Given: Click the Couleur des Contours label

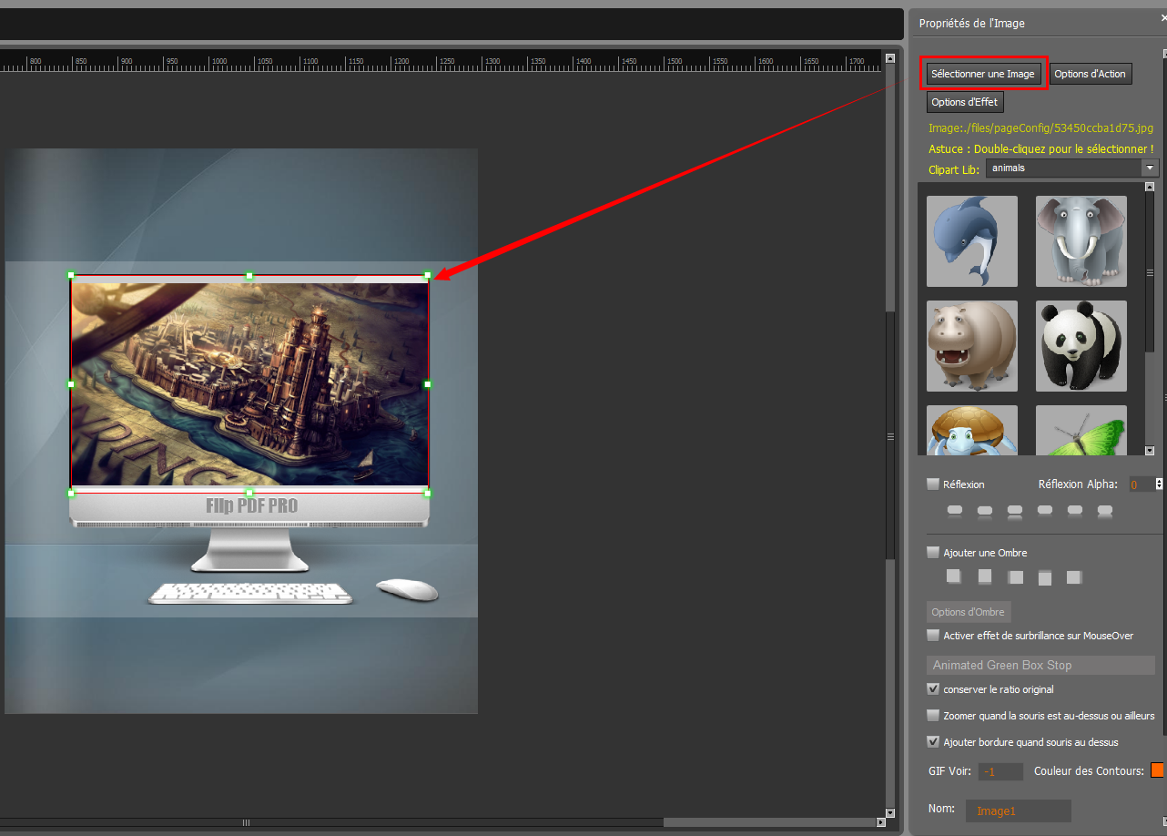Looking at the screenshot, I should tap(1089, 771).
